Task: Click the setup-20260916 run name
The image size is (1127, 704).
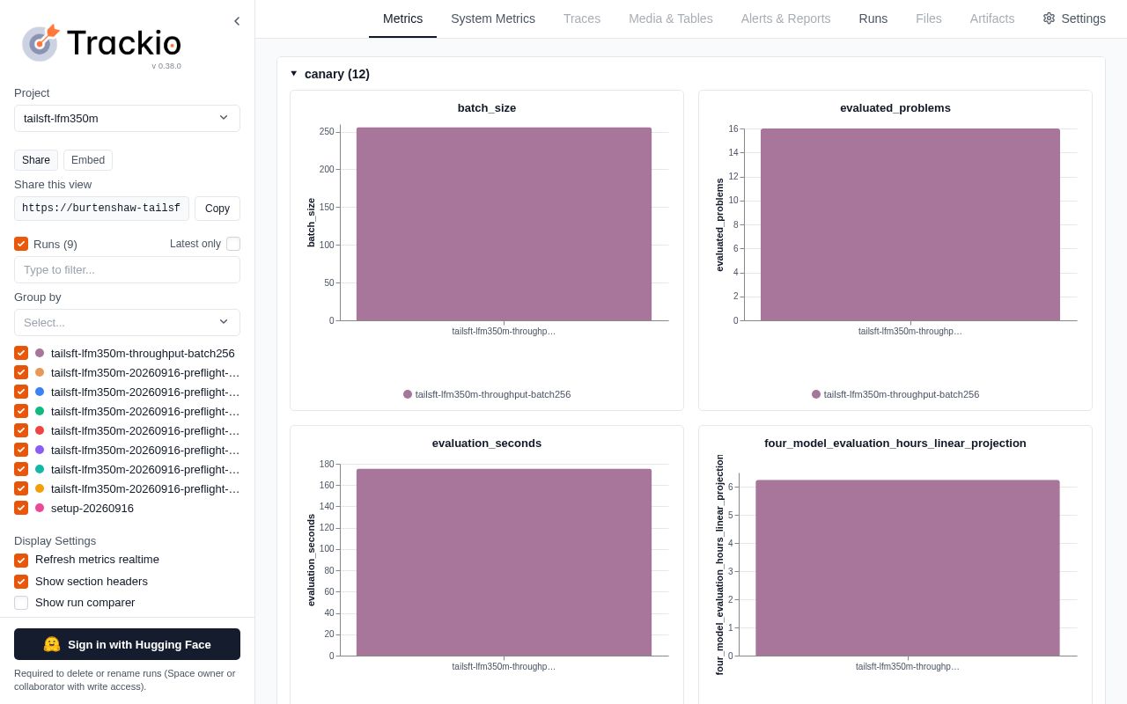Action: (x=92, y=508)
